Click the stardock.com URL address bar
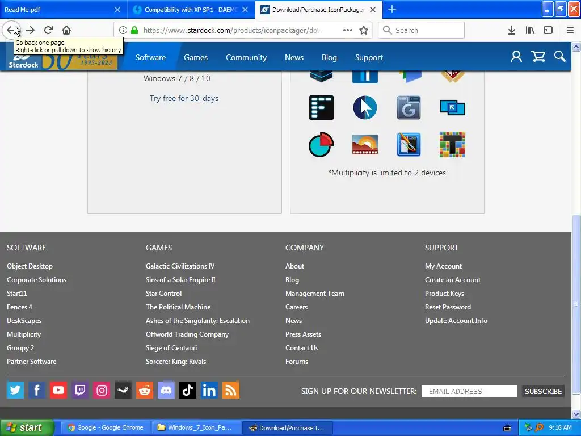Viewport: 581px width, 436px height. tap(232, 30)
